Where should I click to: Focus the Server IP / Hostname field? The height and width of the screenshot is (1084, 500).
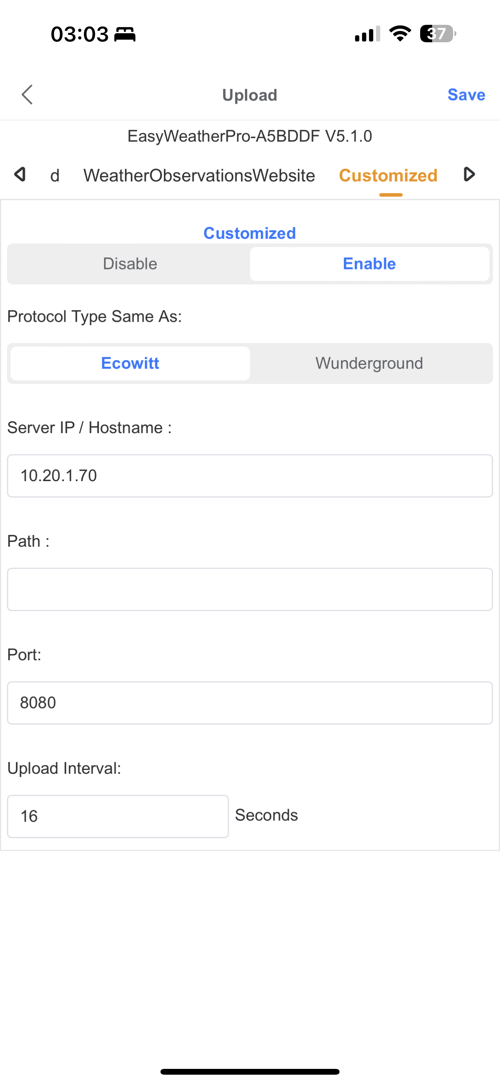(x=250, y=476)
